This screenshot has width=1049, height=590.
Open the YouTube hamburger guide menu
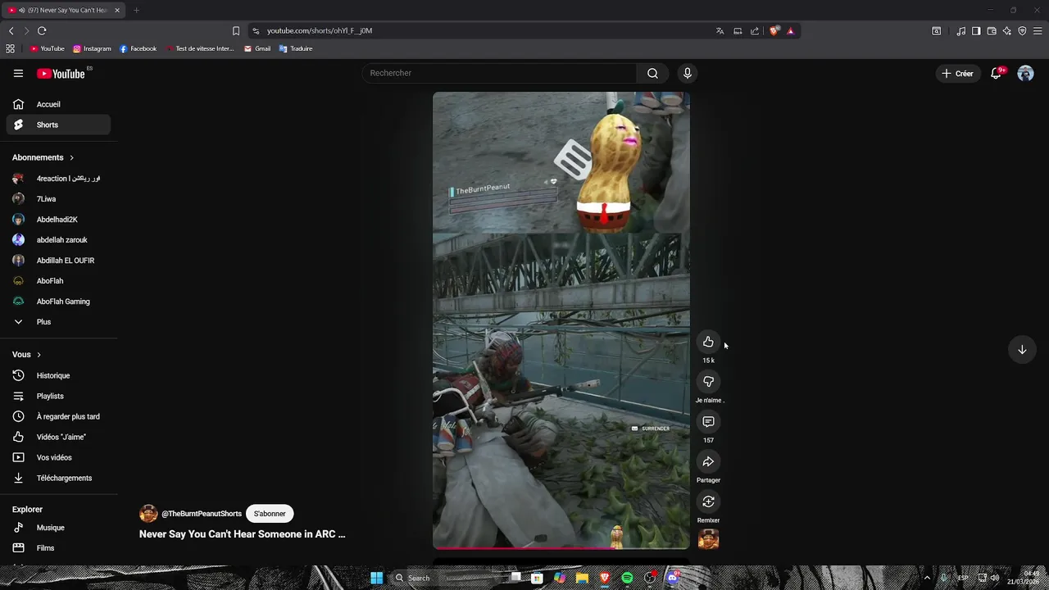pos(18,73)
